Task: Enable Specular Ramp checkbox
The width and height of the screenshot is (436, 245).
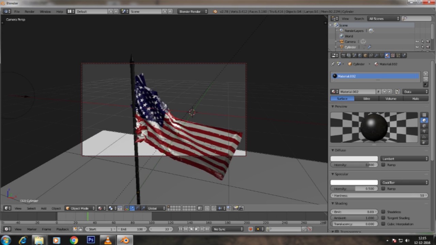Action: 383,189
